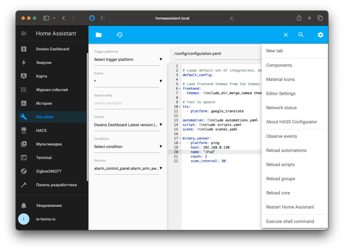Open История chart icon in sidebar
344x251 pixels.
pos(24,103)
